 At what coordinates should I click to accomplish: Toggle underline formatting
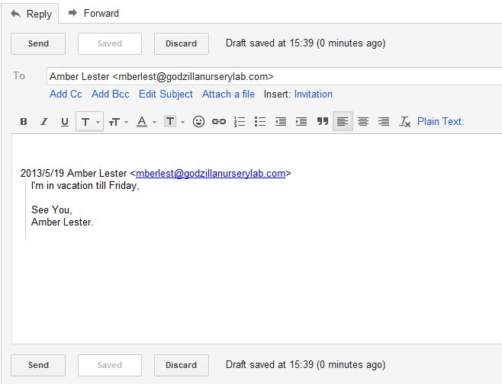65,121
